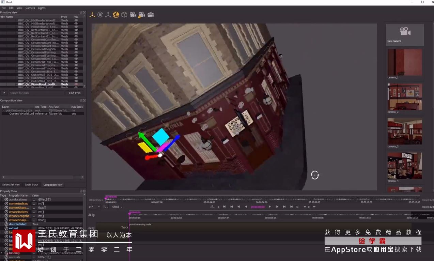The height and width of the screenshot is (261, 434).
Task: Open the Lights menu
Action: point(42,8)
